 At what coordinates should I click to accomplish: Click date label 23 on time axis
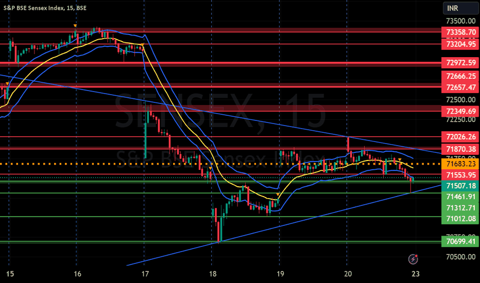click(416, 274)
